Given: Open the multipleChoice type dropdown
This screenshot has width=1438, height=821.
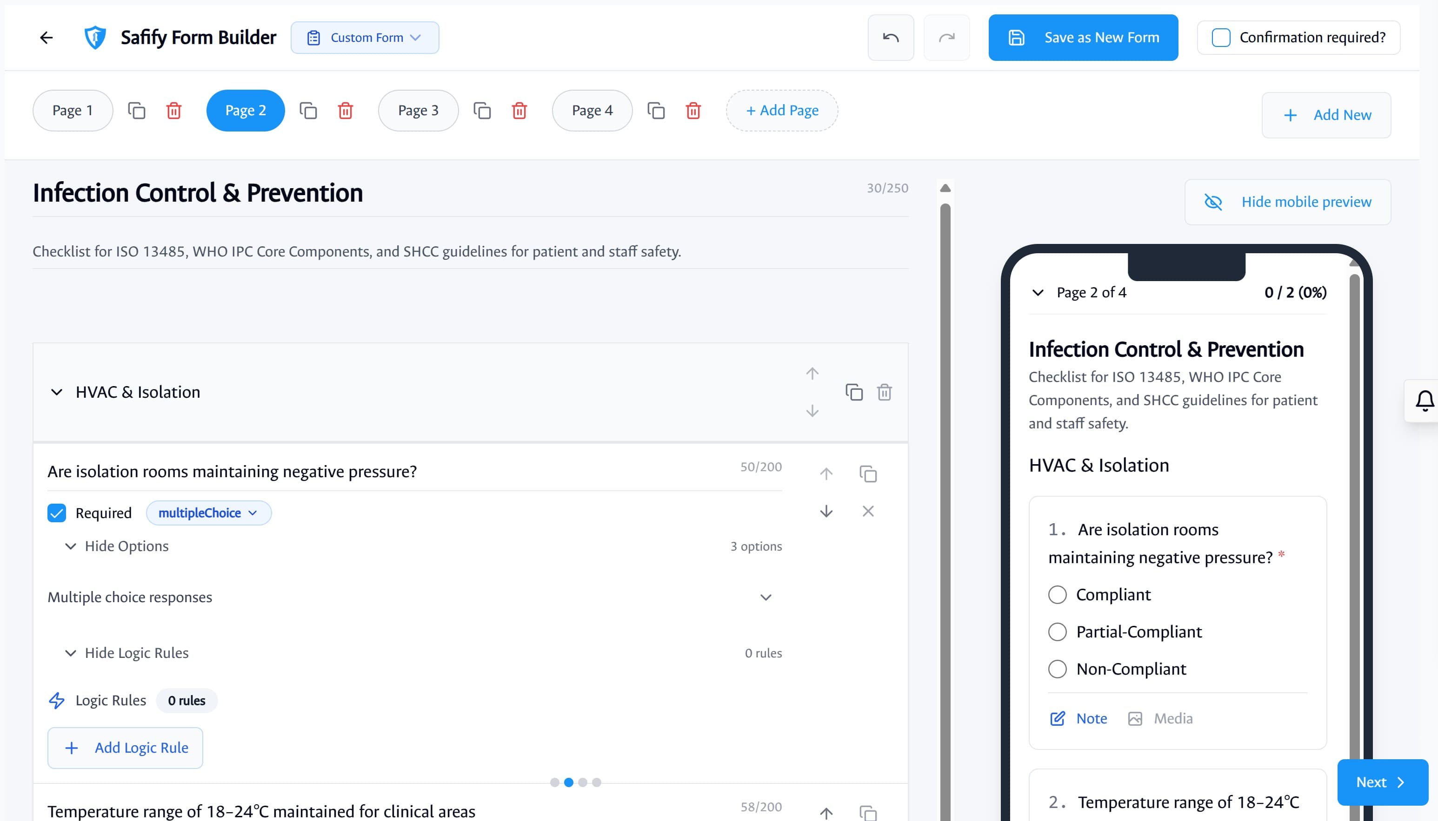Looking at the screenshot, I should pos(209,512).
